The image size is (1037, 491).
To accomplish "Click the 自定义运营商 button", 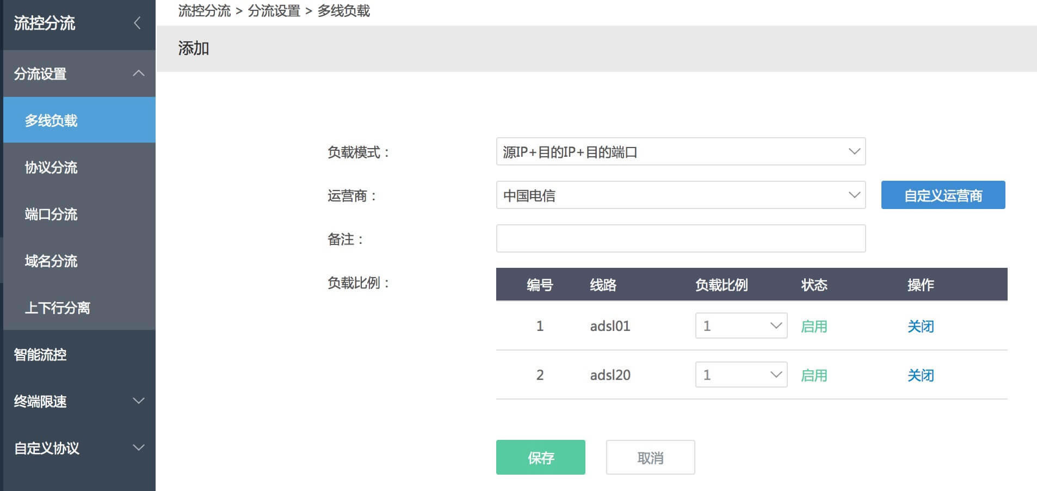I will (943, 195).
